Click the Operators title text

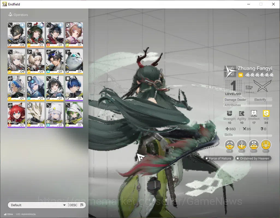(21, 15)
